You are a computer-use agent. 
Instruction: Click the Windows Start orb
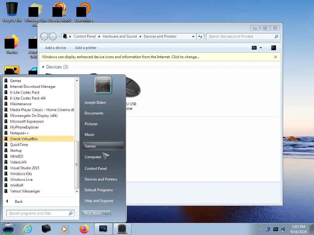[8, 229]
